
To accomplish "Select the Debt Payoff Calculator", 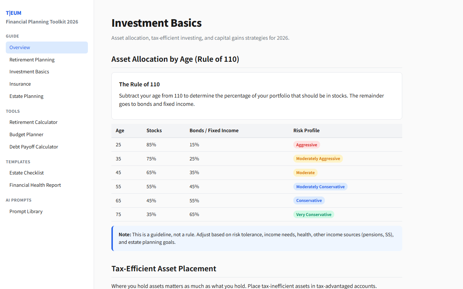I will click(x=34, y=146).
